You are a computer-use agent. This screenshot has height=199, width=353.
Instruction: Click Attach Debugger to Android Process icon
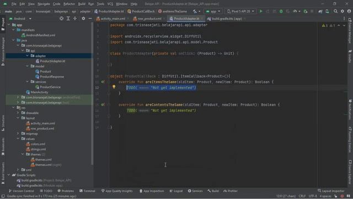click(x=305, y=11)
